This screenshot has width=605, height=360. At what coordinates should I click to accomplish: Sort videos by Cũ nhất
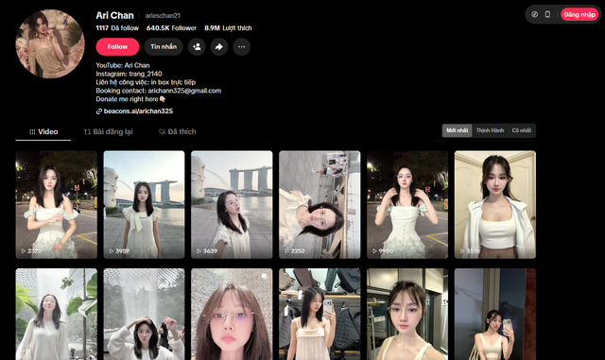[521, 130]
